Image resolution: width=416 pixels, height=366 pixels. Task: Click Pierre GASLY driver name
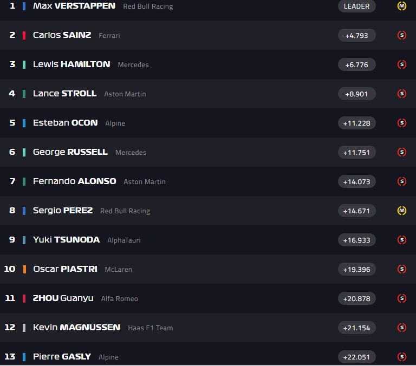pyautogui.click(x=62, y=357)
